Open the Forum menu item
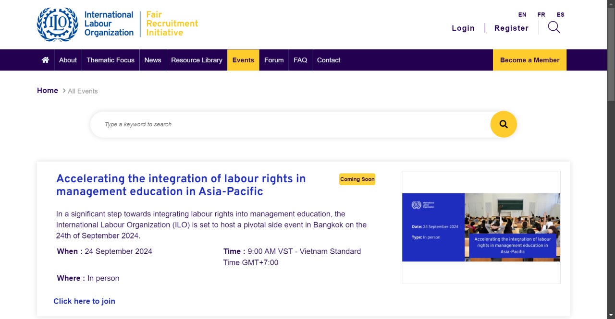Viewport: 615px width, 319px height. pyautogui.click(x=274, y=60)
